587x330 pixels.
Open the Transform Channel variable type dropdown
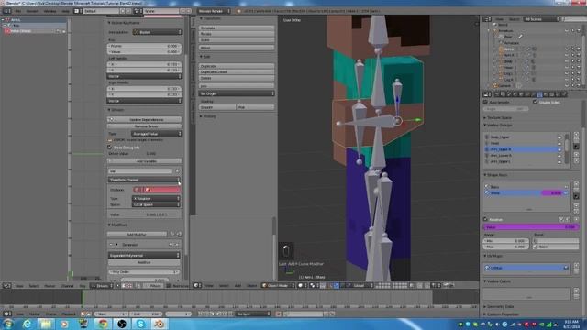pos(145,180)
